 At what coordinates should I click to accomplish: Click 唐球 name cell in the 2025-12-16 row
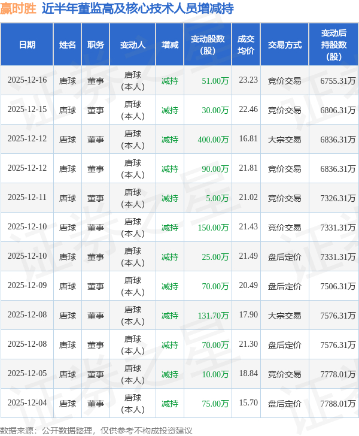[67, 81]
